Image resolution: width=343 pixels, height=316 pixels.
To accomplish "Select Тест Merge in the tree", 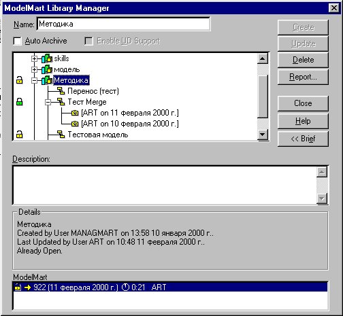I will pyautogui.click(x=87, y=102).
